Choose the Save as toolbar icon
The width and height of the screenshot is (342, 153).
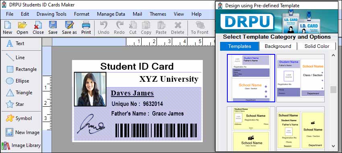[69, 28]
